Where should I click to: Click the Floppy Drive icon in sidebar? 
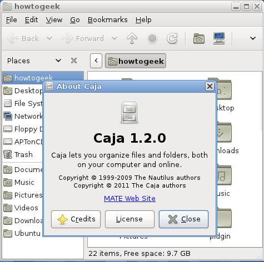pos(8,129)
